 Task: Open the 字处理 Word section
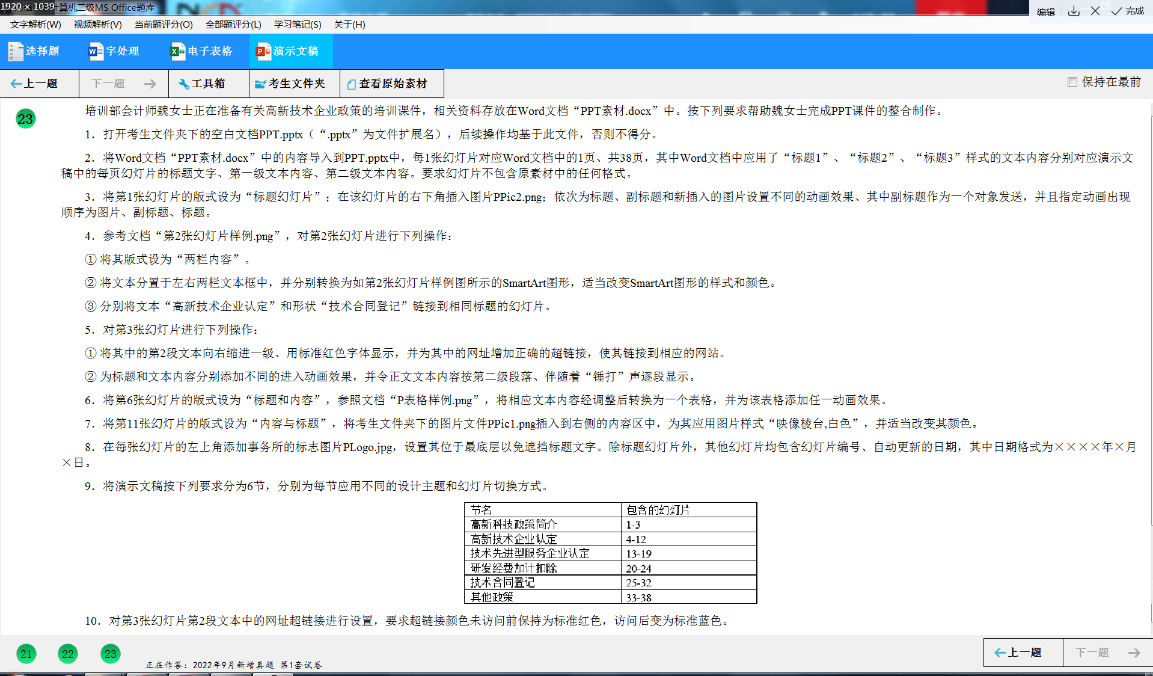click(114, 51)
